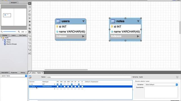Click the Comments text area
181x101 pixels.
coord(161,92)
